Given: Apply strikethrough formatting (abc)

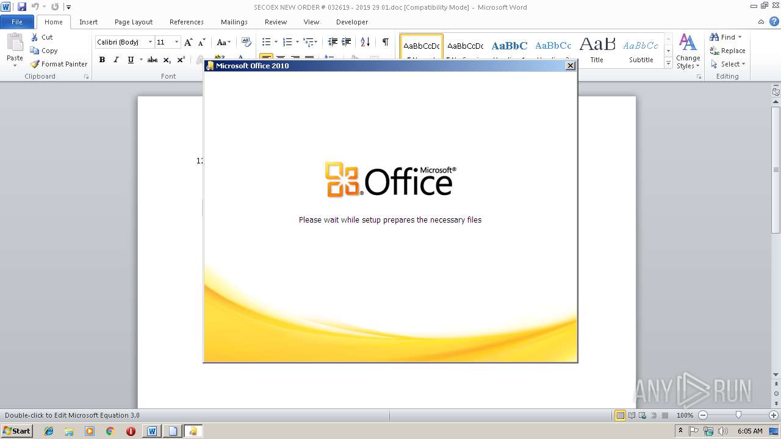Looking at the screenshot, I should [x=153, y=60].
